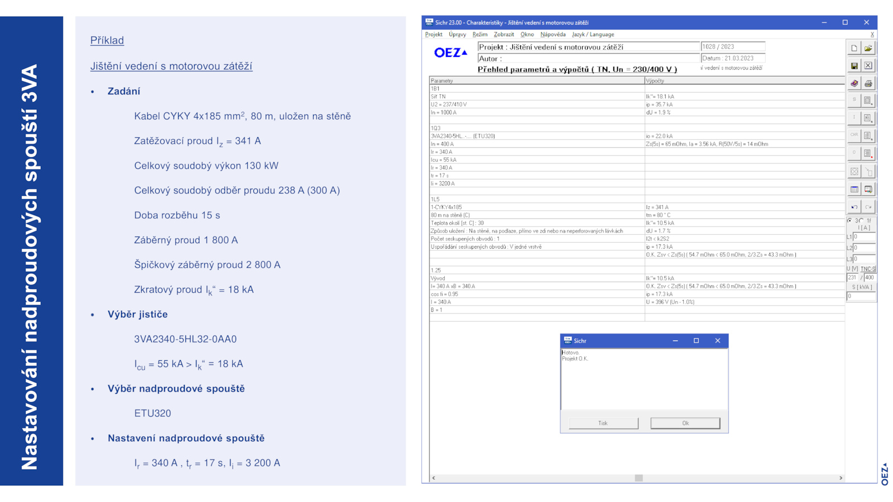Screen dimensions: 893x502
Task: Click the document icon beside the I button
Action: [868, 118]
